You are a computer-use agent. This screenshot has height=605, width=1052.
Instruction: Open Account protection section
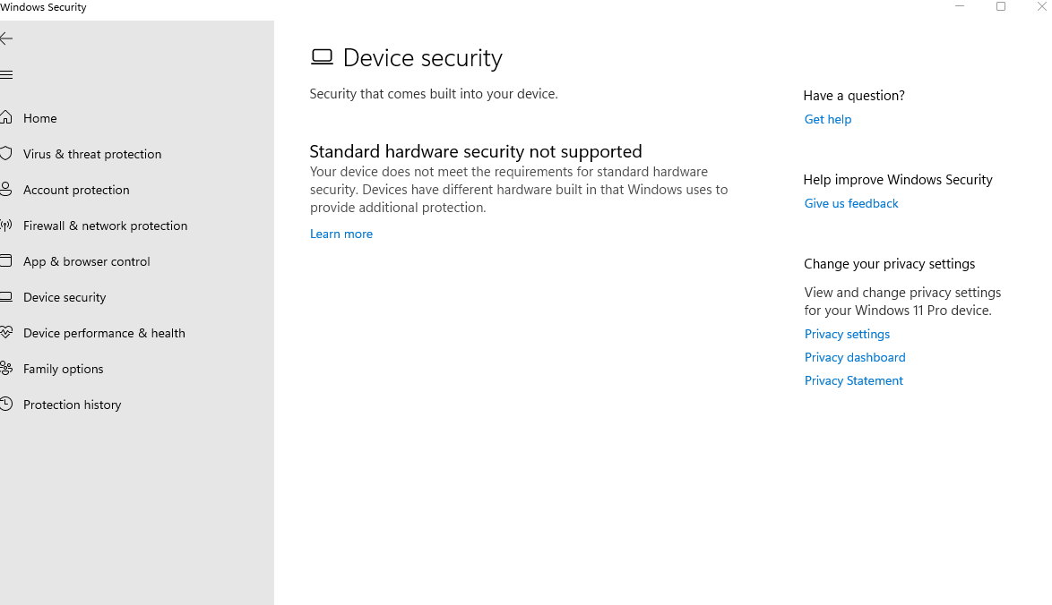pos(76,191)
